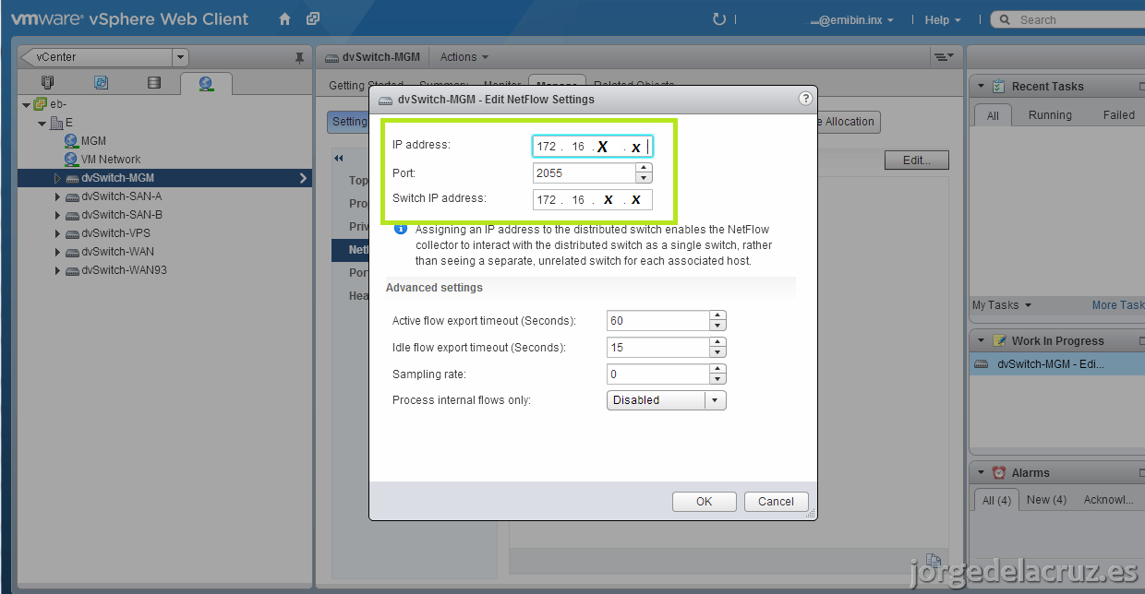Increase Idle flow export timeout value

717,342
